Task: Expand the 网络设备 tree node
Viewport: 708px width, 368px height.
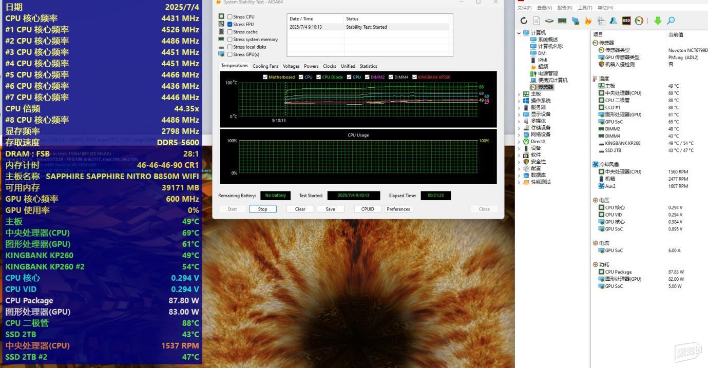Action: point(519,134)
